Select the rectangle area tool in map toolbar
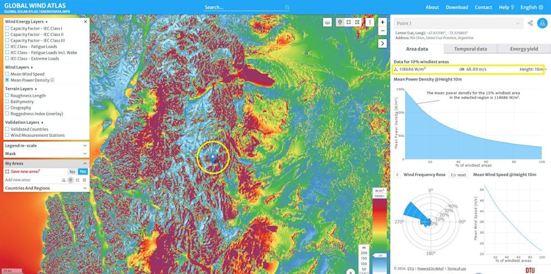The image size is (551, 274). pyautogui.click(x=349, y=22)
